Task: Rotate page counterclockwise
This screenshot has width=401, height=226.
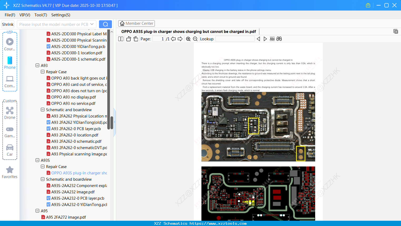Action: click(128, 39)
